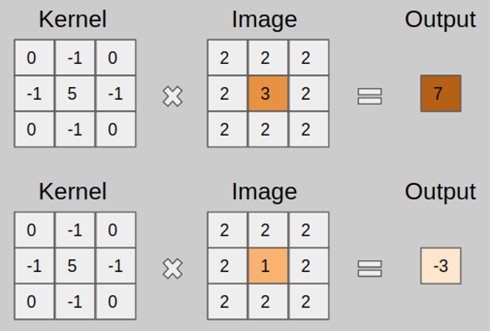Click the top image's upper-right 2 cell

coord(309,58)
